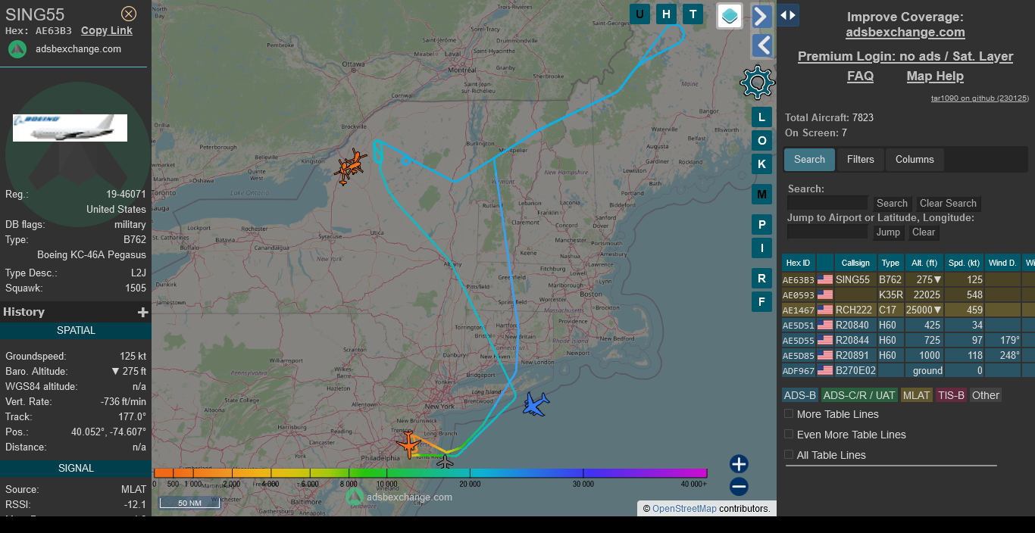Toggle the I map option
1035x533 pixels.
tap(762, 248)
